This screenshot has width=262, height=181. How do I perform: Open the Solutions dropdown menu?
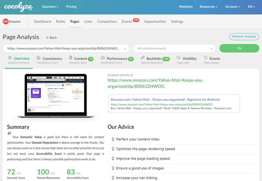(50, 7)
